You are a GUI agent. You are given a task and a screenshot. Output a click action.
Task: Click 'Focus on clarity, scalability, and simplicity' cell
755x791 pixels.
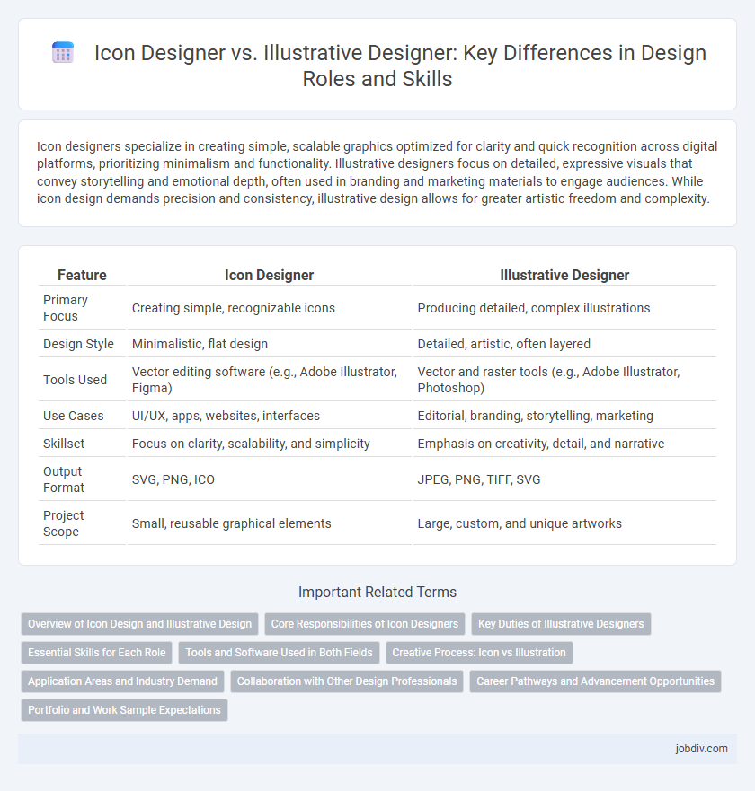[269, 444]
